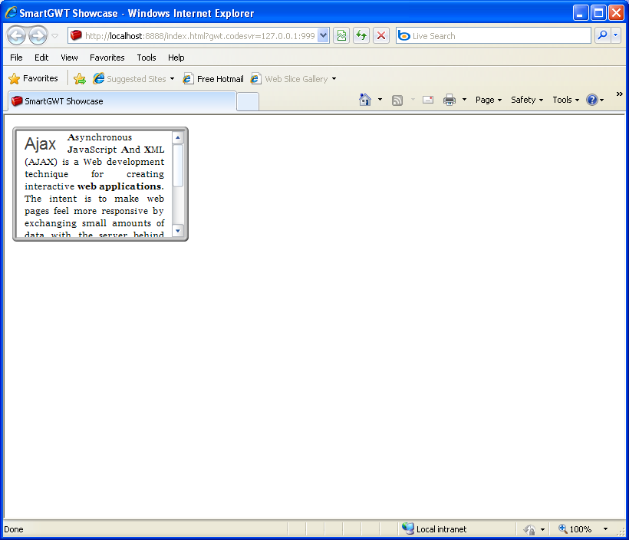Click the Ajax panel scrollbar down arrow
629x540 pixels.
coord(178,230)
